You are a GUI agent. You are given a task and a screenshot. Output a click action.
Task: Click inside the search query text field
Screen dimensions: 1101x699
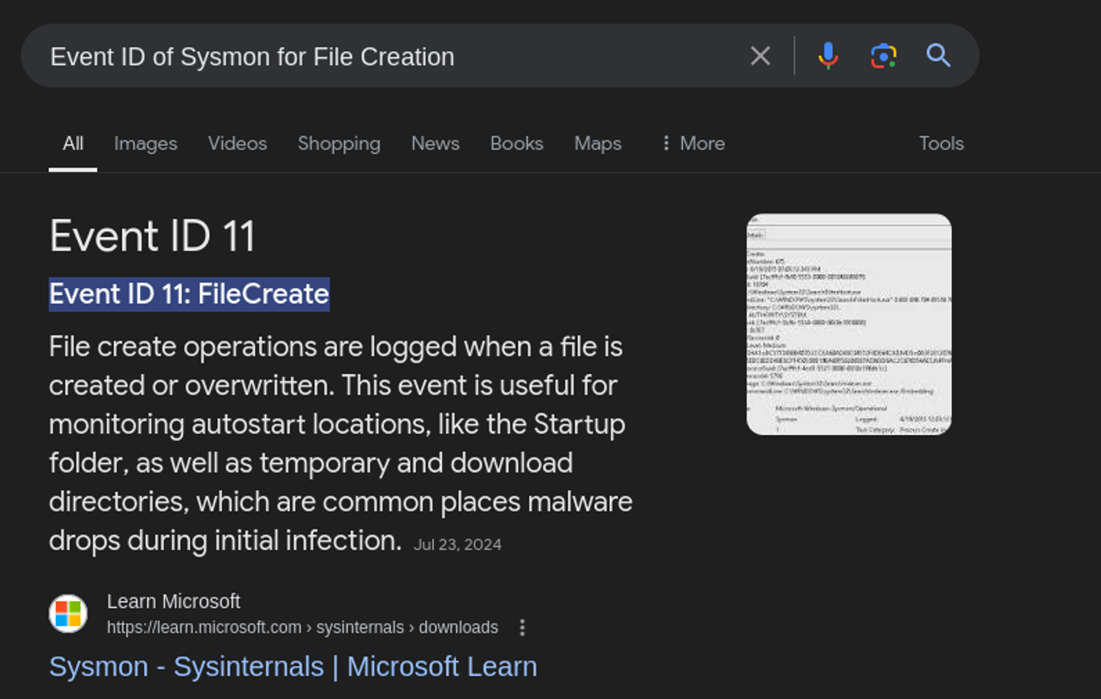pyautogui.click(x=385, y=57)
